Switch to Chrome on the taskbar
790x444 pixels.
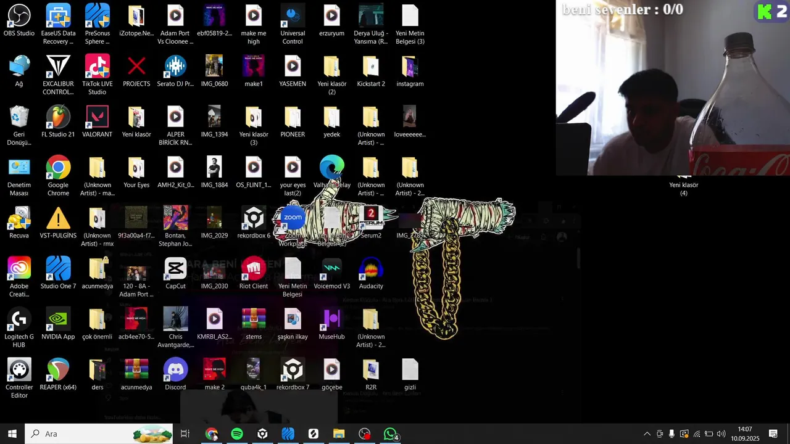point(211,434)
